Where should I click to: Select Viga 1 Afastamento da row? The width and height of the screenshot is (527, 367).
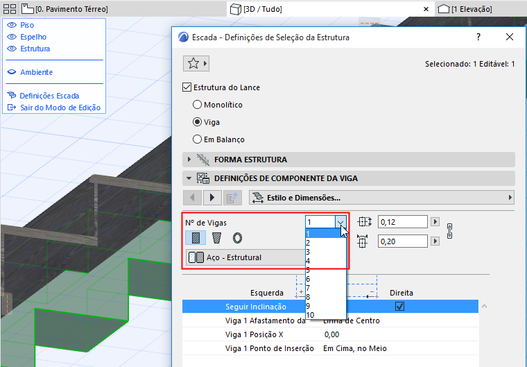[330, 321]
